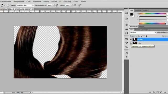The width and height of the screenshot is (168, 94).
Task: Open the Анализ menu
Action: pyautogui.click(x=54, y=2)
